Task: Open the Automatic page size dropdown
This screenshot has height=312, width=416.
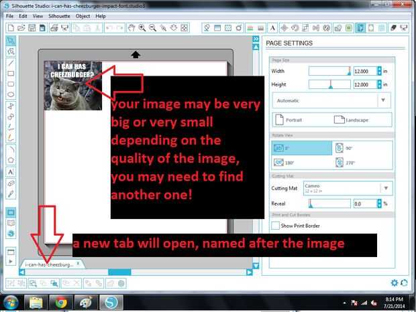Action: point(331,100)
